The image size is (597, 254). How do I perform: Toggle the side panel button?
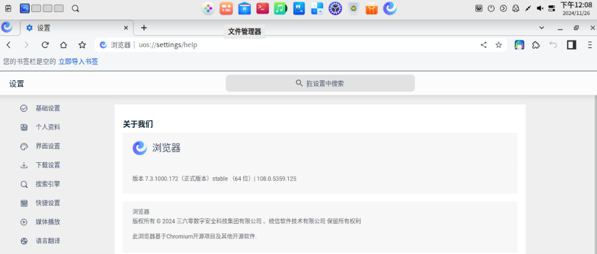click(571, 45)
